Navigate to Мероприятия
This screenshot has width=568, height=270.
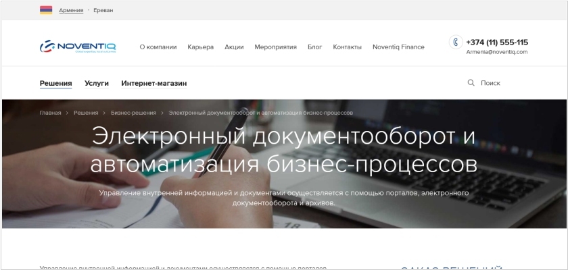[275, 47]
